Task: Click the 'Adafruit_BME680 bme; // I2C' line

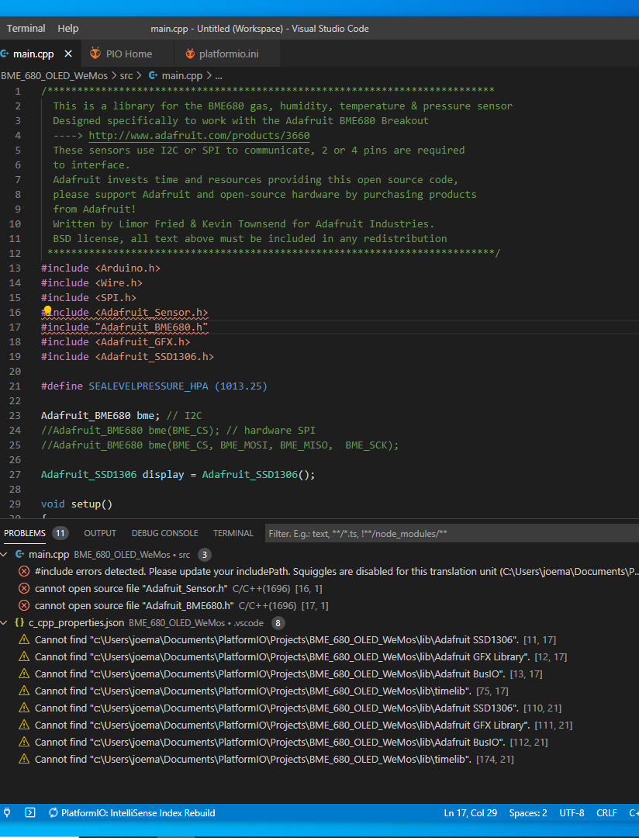Action: pyautogui.click(x=121, y=415)
